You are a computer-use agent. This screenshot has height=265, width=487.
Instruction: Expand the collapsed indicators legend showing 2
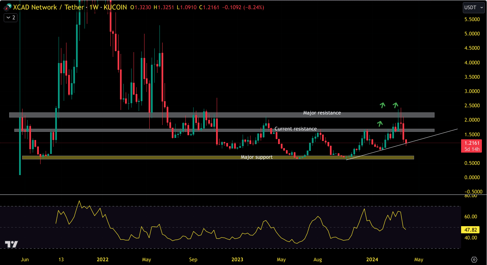click(x=10, y=18)
